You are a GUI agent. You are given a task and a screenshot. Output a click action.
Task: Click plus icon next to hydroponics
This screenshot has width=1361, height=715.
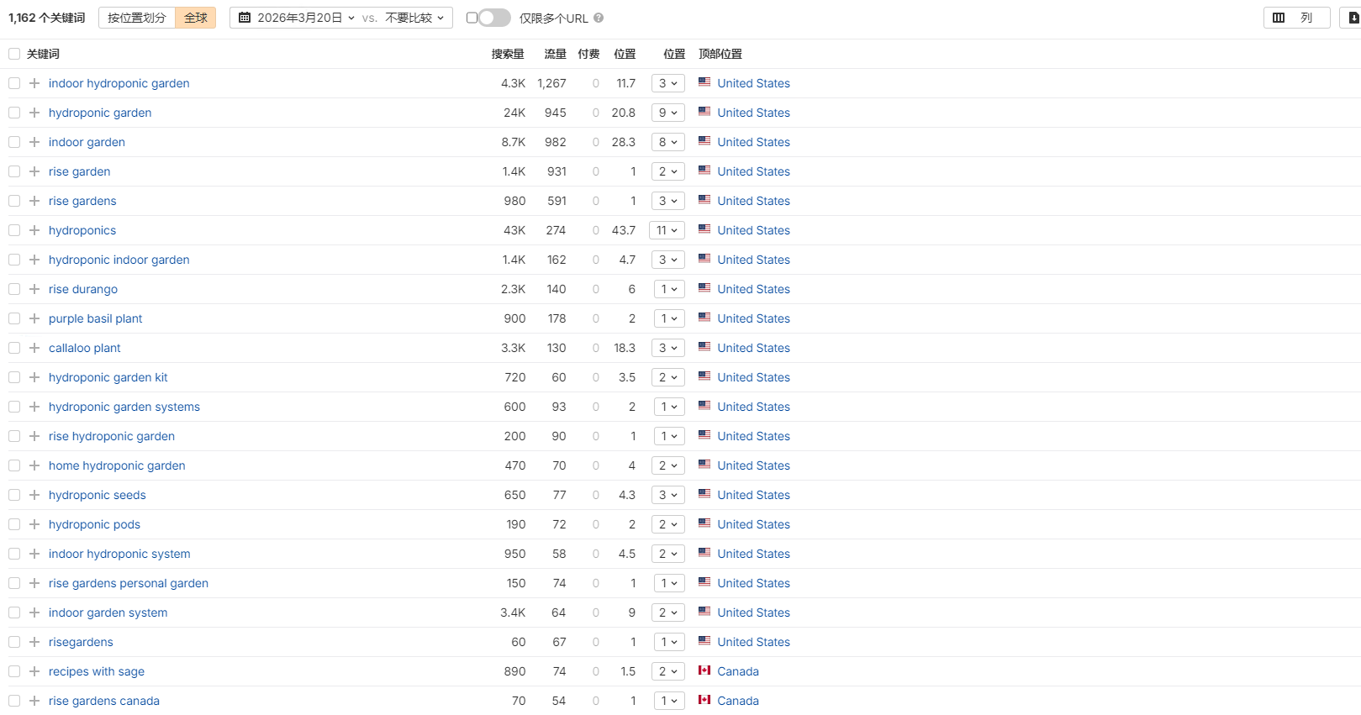pos(34,230)
